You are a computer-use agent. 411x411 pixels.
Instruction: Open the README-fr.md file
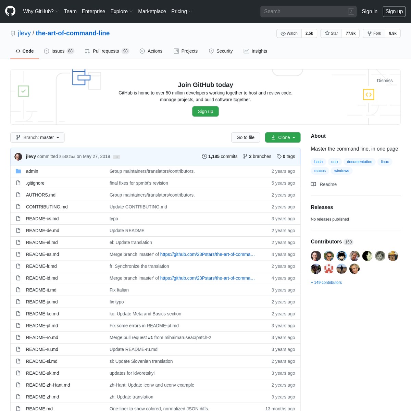click(41, 266)
